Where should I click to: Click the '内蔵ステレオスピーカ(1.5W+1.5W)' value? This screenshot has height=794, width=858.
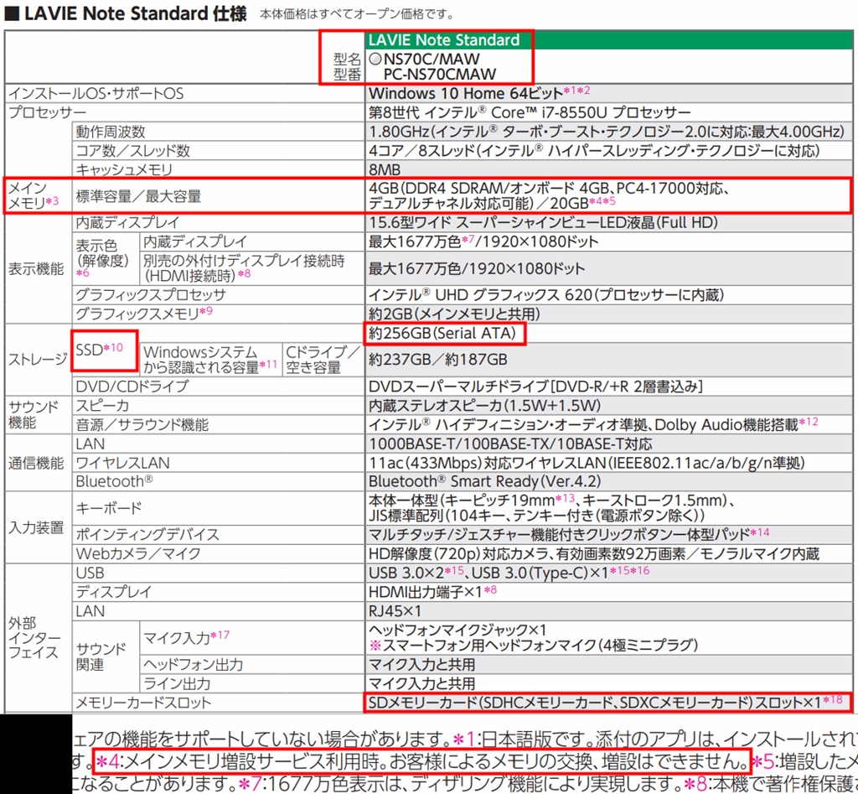tap(485, 406)
